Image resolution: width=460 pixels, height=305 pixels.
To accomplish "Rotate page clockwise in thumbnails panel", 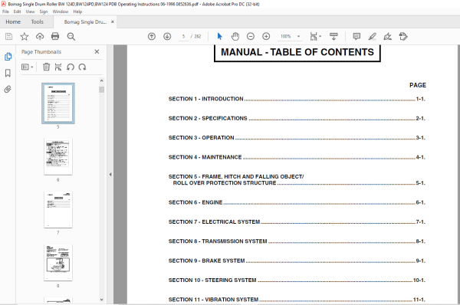I will (82, 67).
